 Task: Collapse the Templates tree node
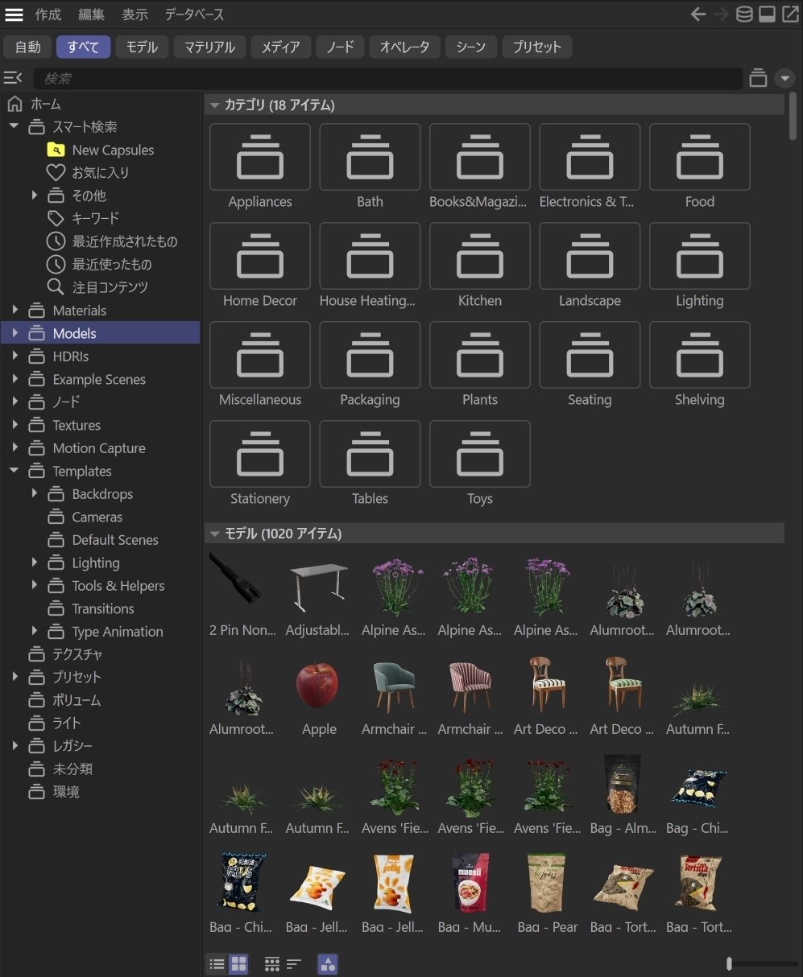click(14, 471)
